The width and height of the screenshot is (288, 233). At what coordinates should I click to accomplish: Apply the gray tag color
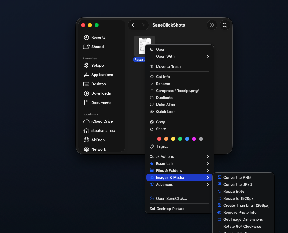201,139
